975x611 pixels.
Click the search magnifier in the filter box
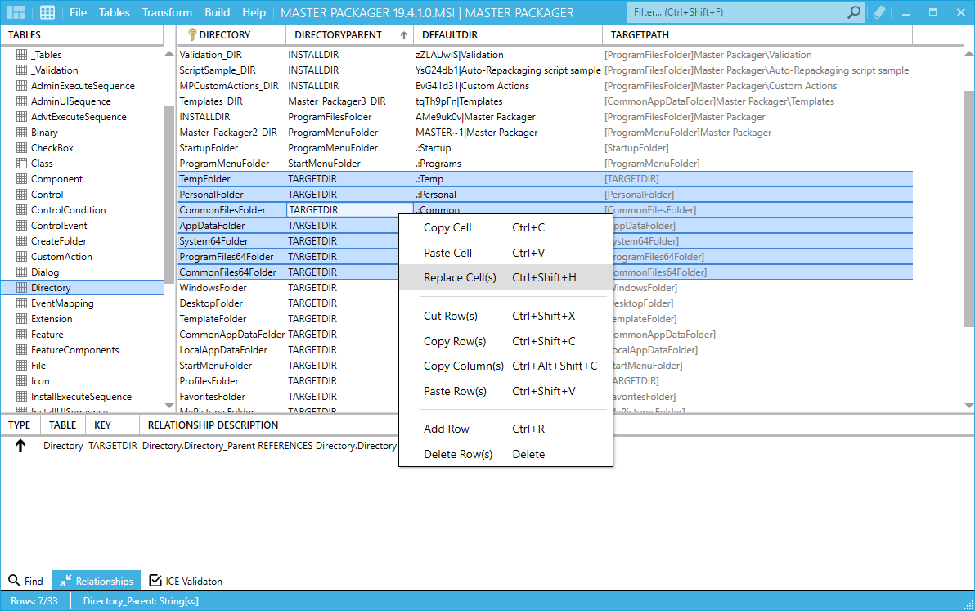855,11
